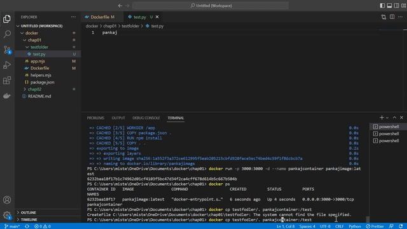This screenshot has height=229, width=407.
Task: Open editor more actions ellipsis
Action: click(400, 17)
